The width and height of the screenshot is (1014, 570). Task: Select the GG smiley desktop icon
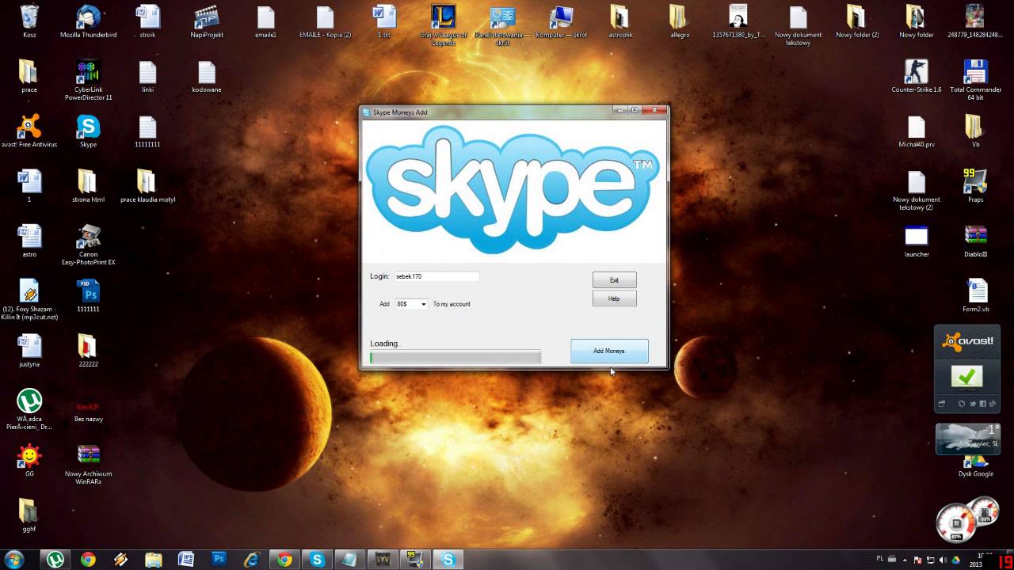click(29, 461)
